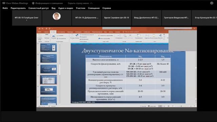This screenshot has height=122, width=217.
Task: Click table cell 300-400
Action: [163, 75]
